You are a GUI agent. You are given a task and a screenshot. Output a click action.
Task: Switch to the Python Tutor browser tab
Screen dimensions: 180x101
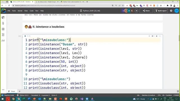point(72,2)
